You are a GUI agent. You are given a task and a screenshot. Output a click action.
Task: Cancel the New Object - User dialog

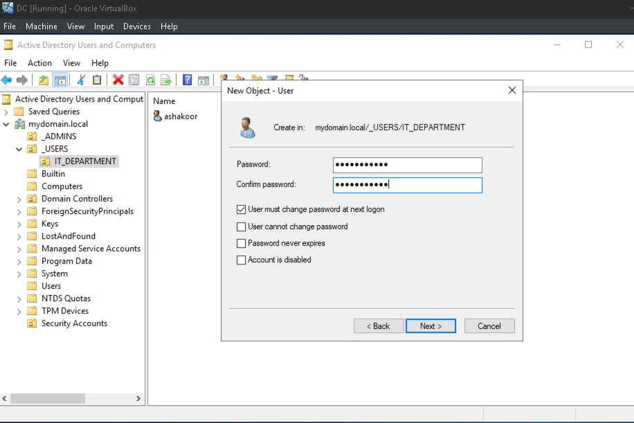point(489,326)
